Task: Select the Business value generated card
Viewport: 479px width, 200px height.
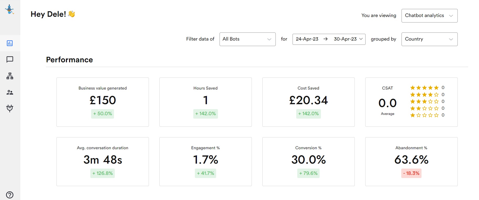Action: click(103, 102)
